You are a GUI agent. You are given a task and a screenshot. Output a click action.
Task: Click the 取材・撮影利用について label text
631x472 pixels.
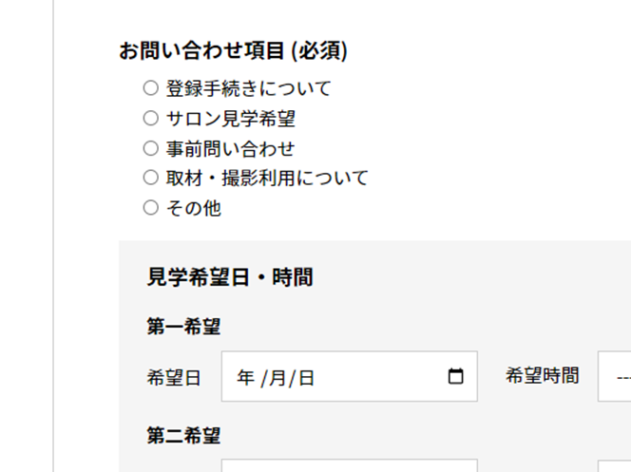point(267,179)
